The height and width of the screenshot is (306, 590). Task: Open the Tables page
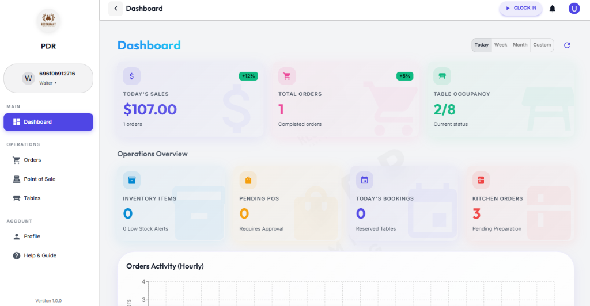[x=32, y=198]
